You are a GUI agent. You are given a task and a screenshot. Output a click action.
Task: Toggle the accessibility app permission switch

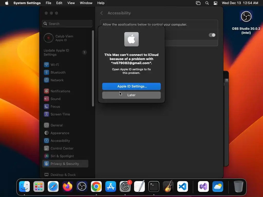pyautogui.click(x=212, y=35)
